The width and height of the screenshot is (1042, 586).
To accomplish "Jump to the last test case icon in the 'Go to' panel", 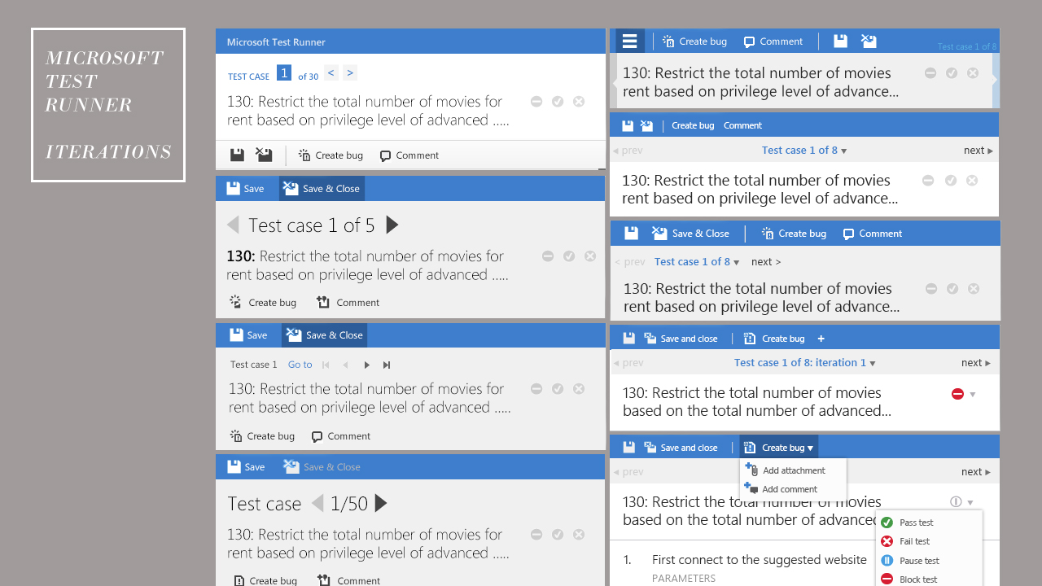I will point(387,365).
